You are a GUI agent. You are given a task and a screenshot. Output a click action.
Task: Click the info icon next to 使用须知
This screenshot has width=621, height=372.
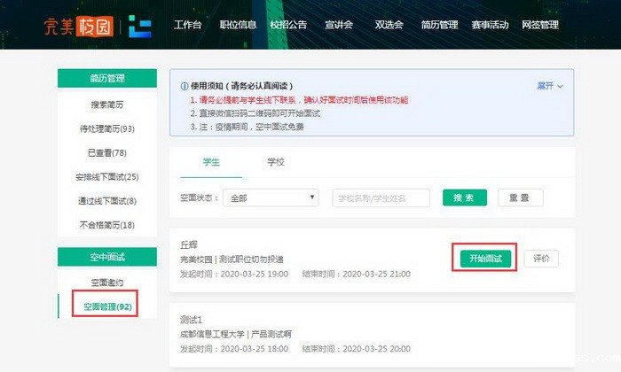tap(185, 86)
